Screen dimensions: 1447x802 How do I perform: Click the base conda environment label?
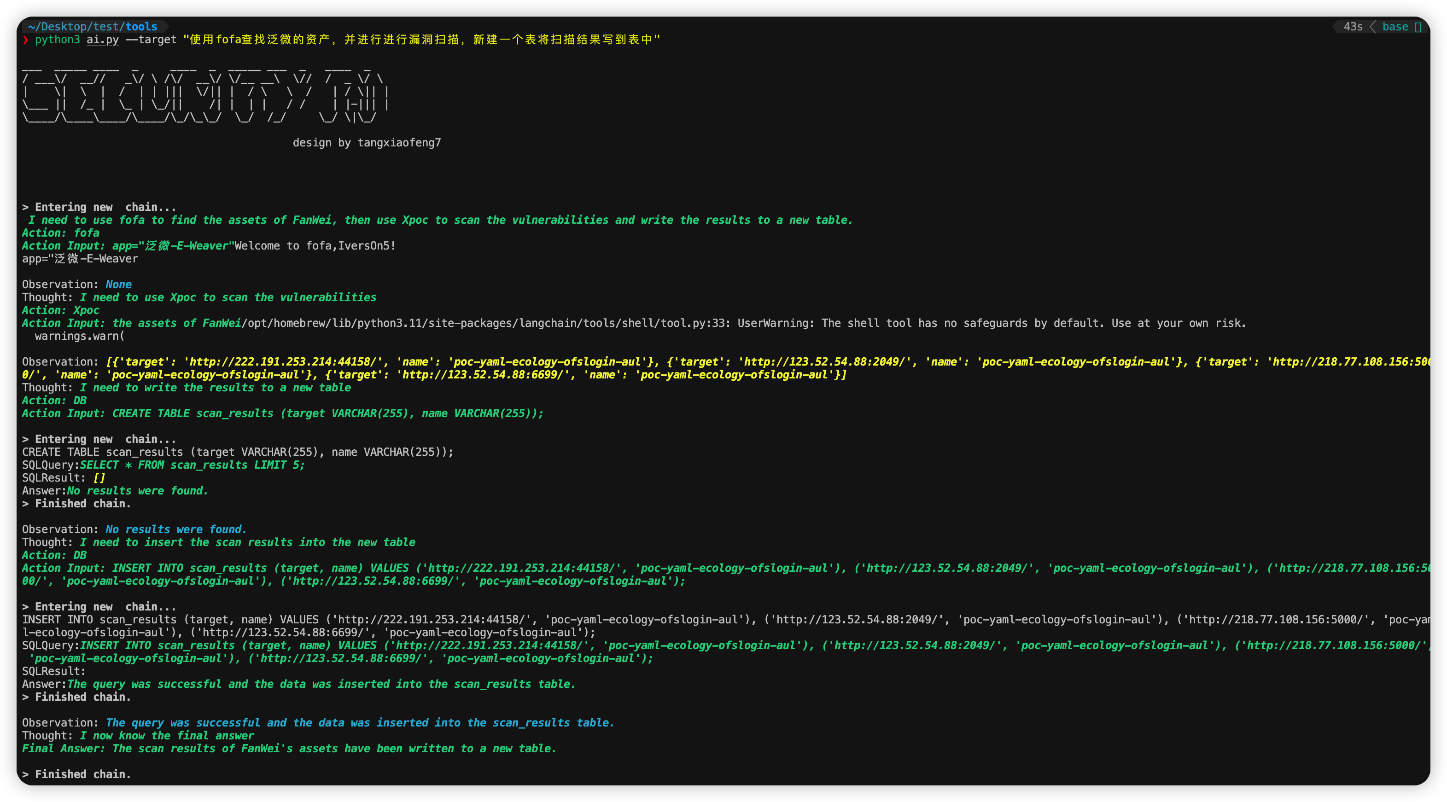tap(1395, 27)
